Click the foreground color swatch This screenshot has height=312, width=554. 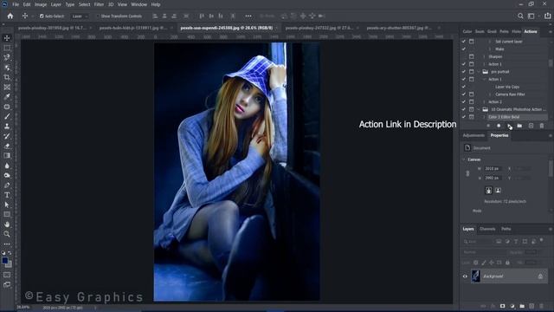[x=5, y=261]
